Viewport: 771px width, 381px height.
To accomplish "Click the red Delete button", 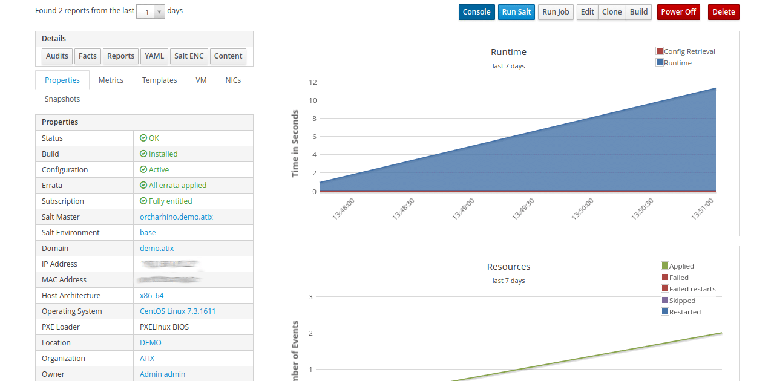I will (723, 12).
